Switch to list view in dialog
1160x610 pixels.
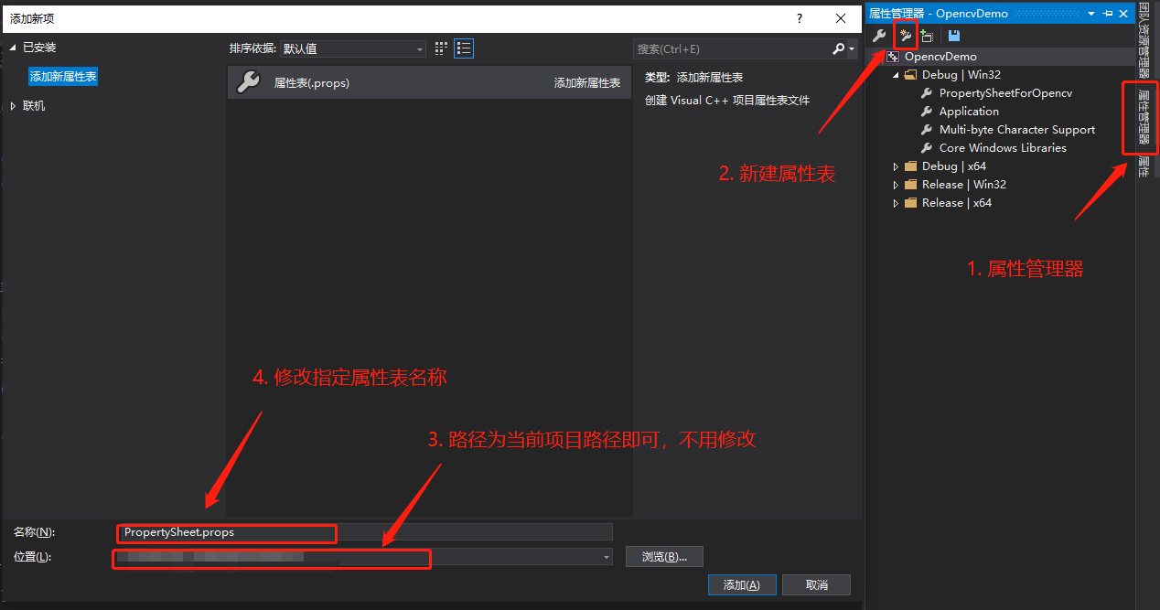[464, 48]
